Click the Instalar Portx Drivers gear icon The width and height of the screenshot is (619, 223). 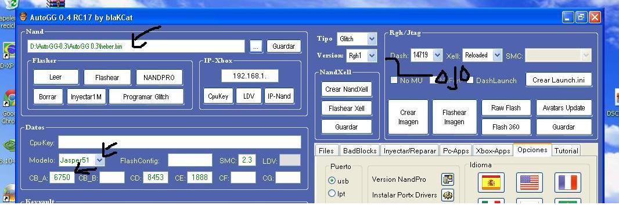[447, 195]
